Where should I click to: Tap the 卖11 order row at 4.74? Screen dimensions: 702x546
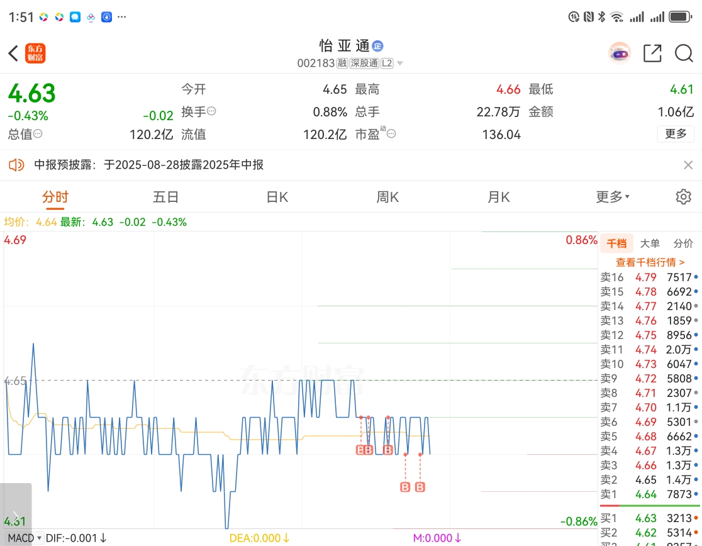click(x=650, y=350)
